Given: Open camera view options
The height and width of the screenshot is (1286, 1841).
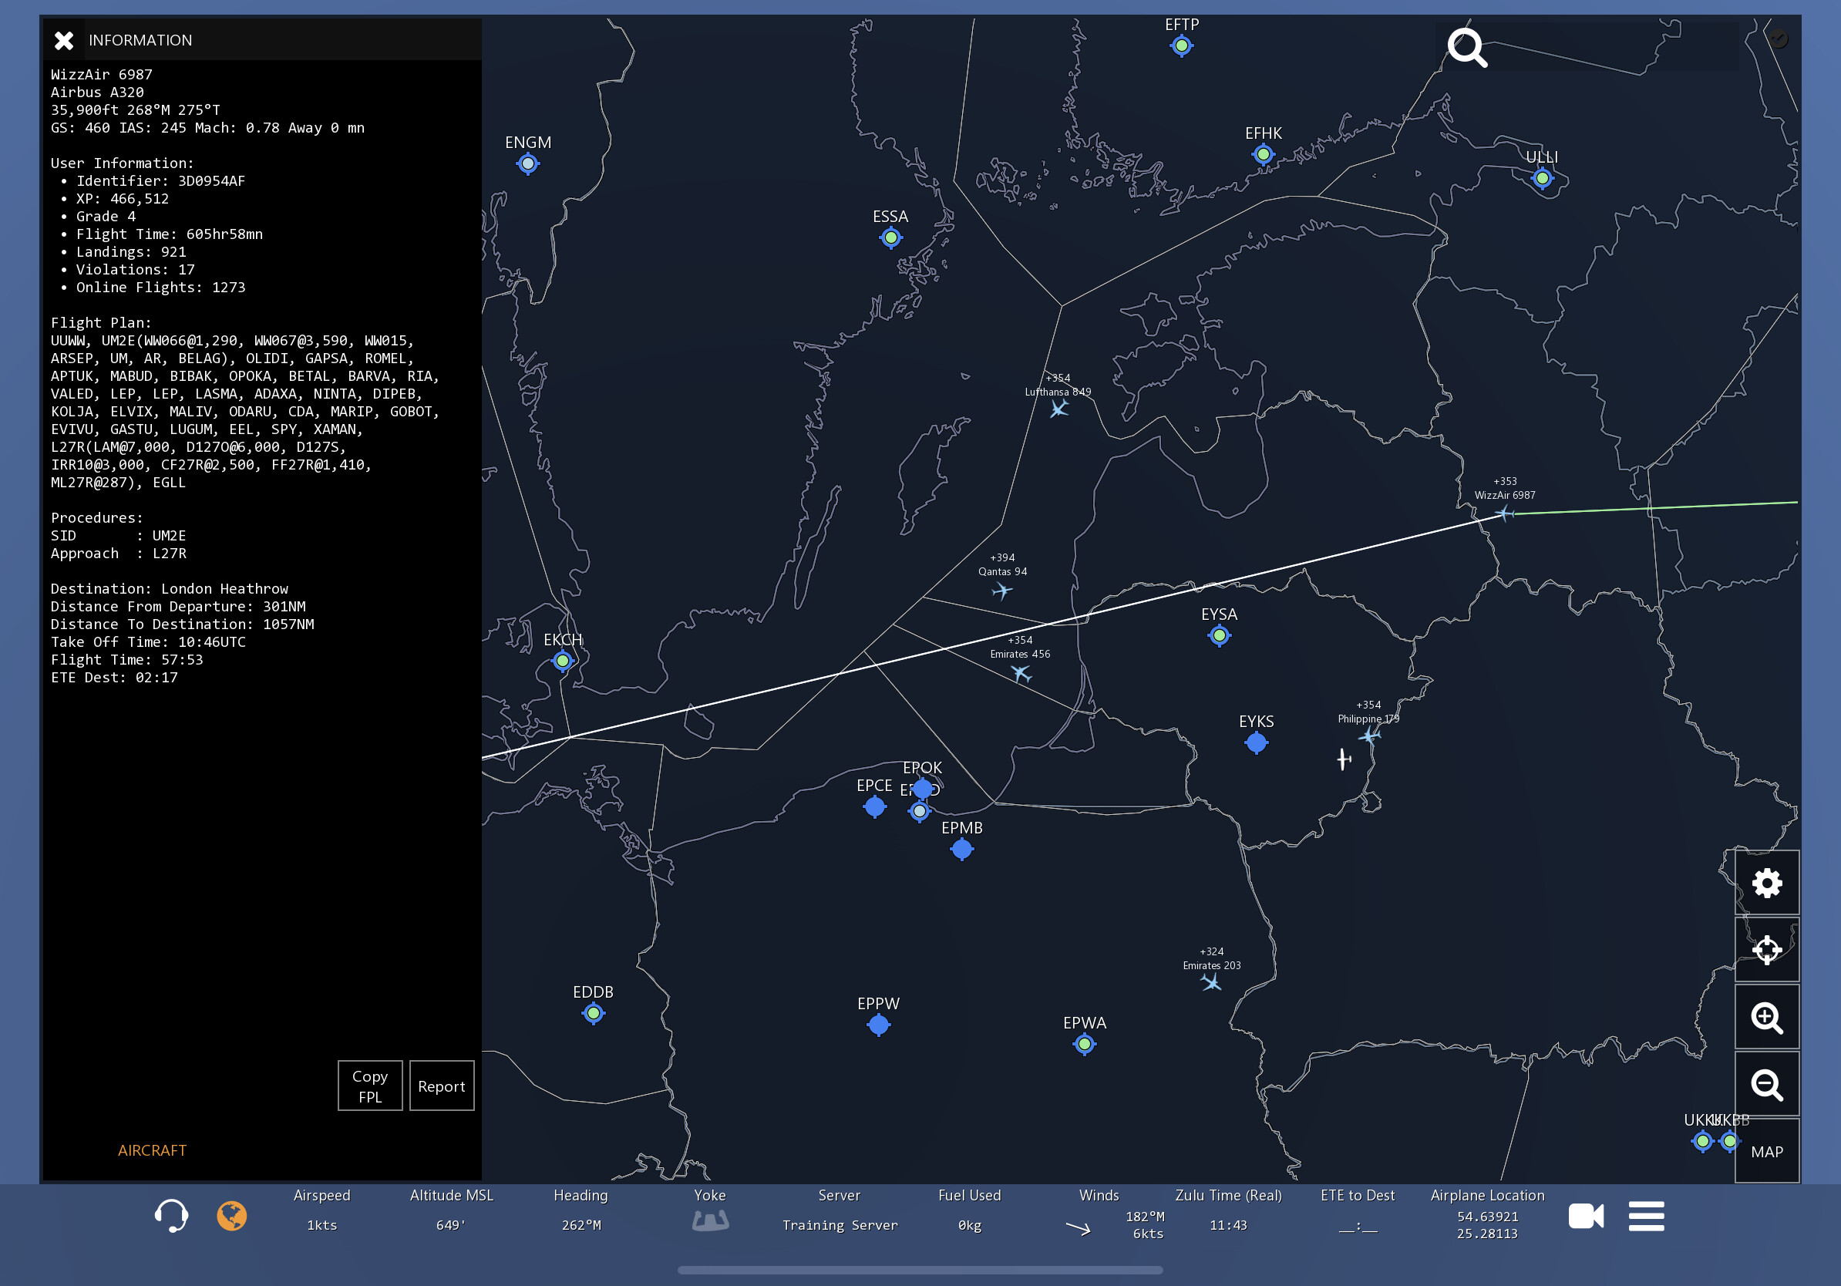Looking at the screenshot, I should tap(1585, 1215).
